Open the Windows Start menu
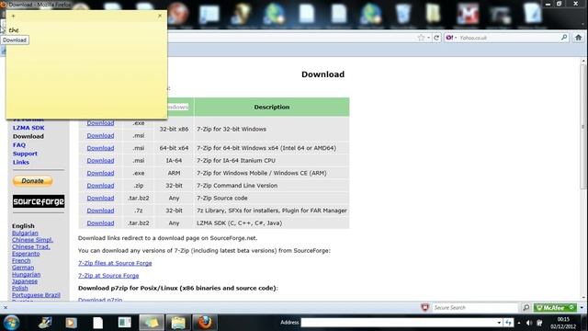 [11, 323]
